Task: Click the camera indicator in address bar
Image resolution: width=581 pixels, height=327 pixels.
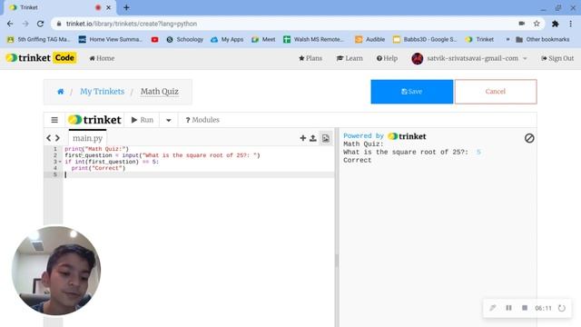Action: pyautogui.click(x=522, y=24)
